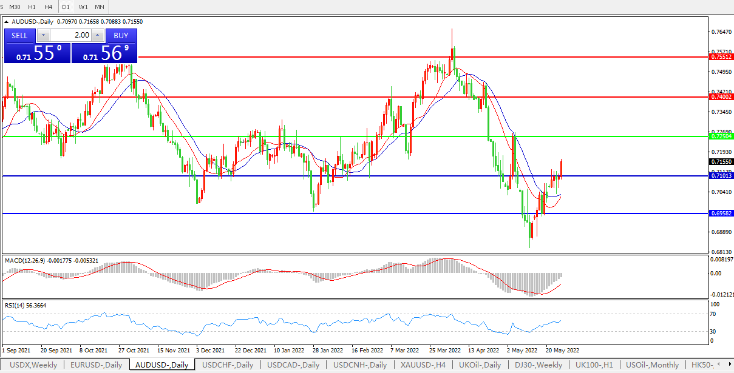This screenshot has height=373, width=734.
Task: Collapse the One-Click Trading panel triangle
Action: coord(7,22)
